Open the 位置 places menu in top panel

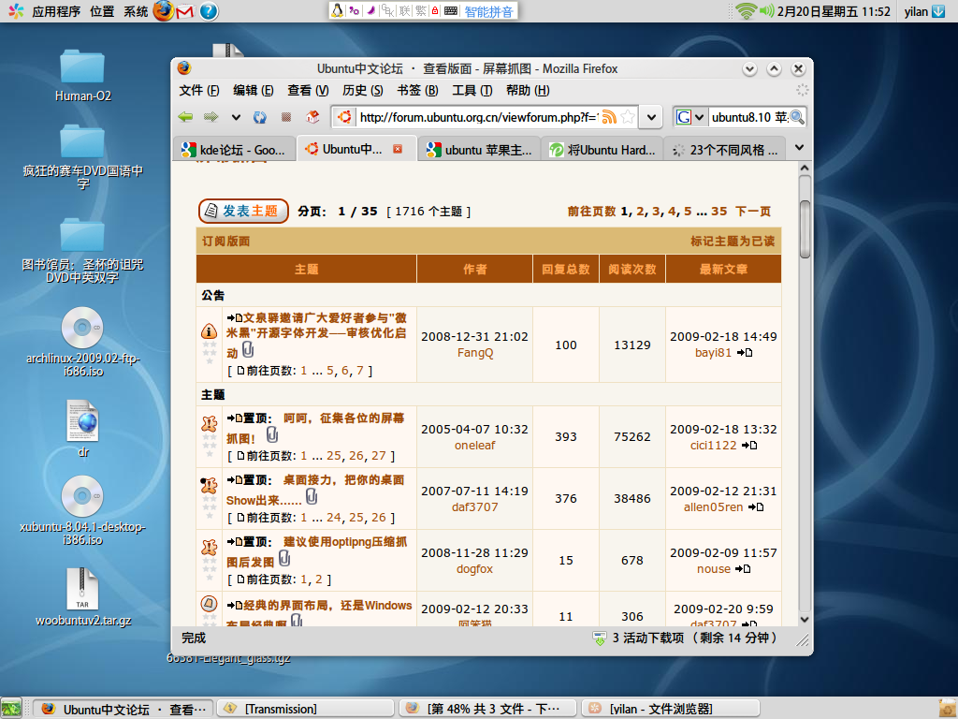[102, 11]
